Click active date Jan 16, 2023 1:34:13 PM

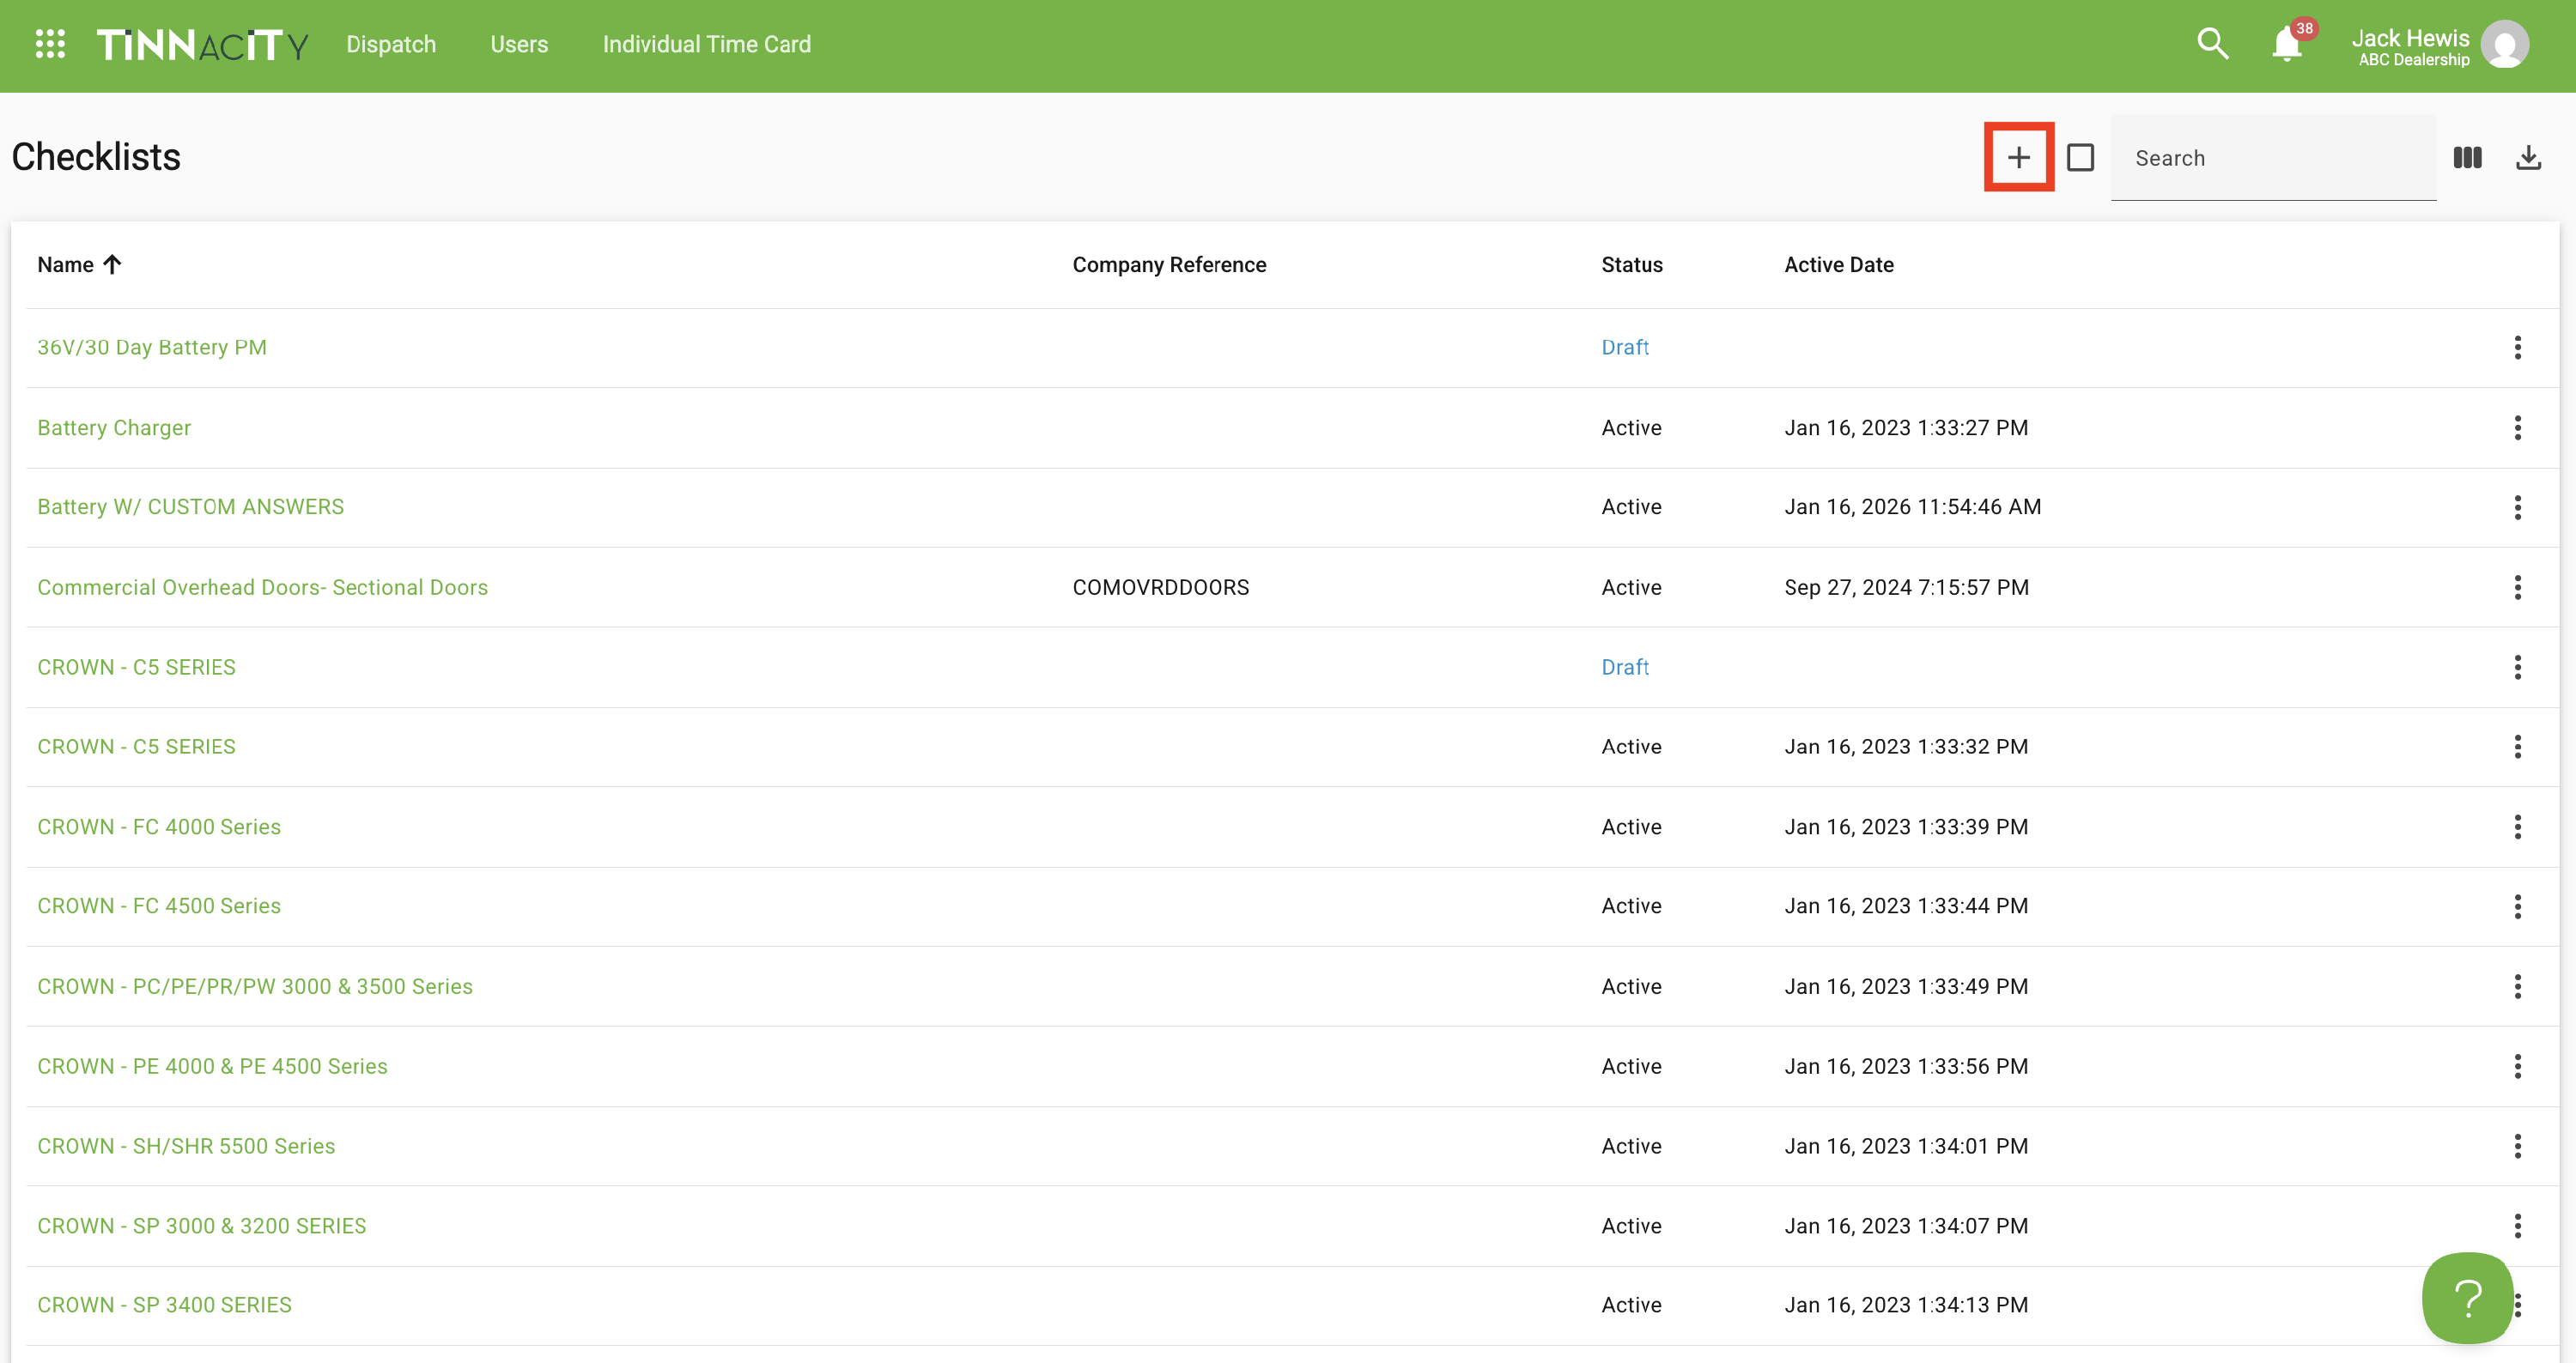(1906, 1305)
